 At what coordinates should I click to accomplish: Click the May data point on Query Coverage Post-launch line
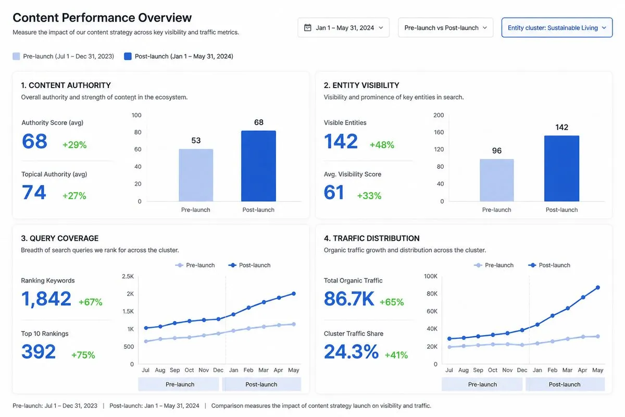click(x=294, y=293)
